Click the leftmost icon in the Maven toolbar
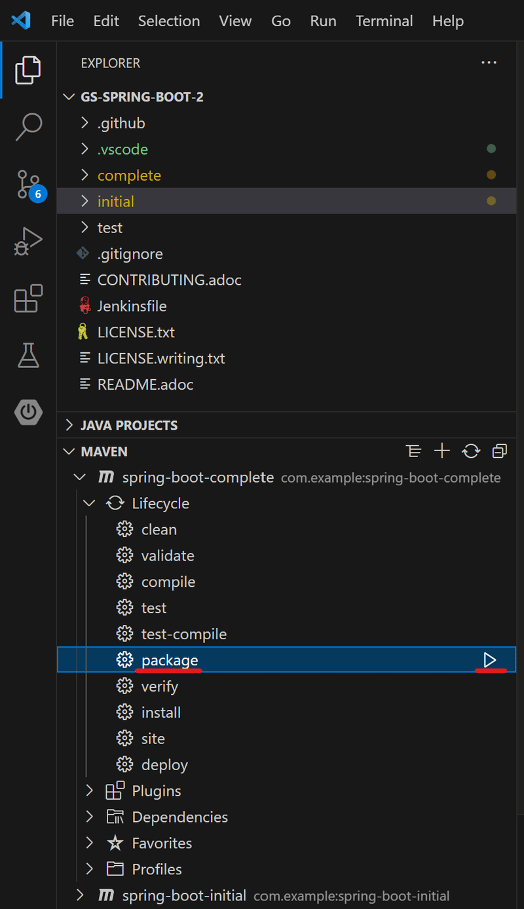The height and width of the screenshot is (909, 524). pyautogui.click(x=413, y=451)
